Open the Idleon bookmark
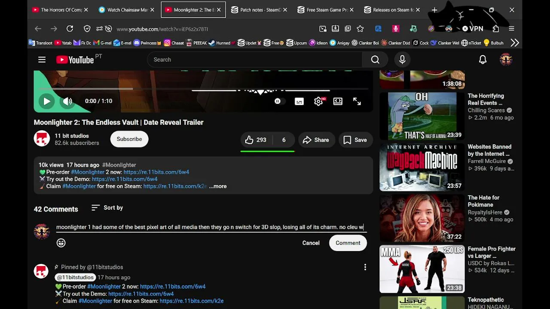 click(x=318, y=43)
